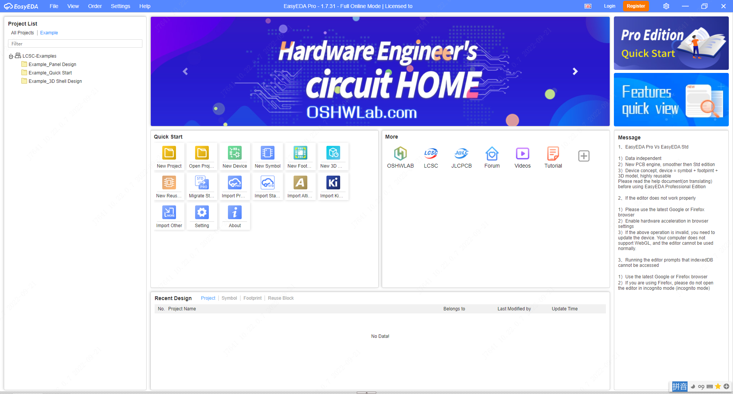
Task: Click the orange Register button
Action: (x=636, y=6)
